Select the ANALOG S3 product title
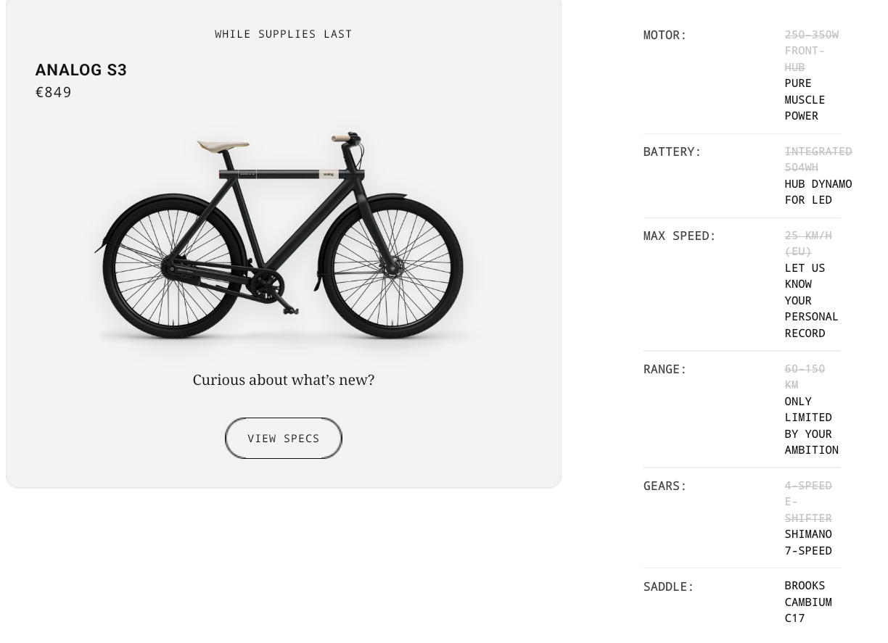Viewport: 888px width, 643px height. point(81,70)
